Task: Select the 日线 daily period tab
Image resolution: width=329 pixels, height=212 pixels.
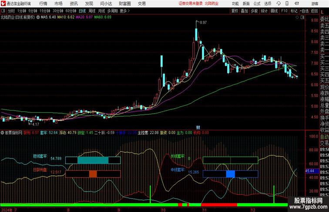Action: point(82,11)
